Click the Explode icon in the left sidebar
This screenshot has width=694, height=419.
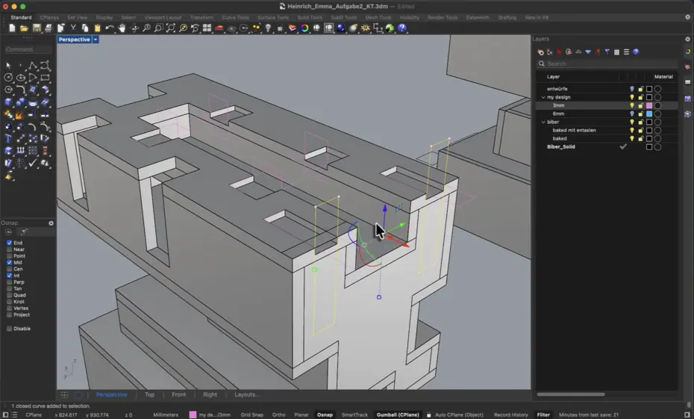19,115
